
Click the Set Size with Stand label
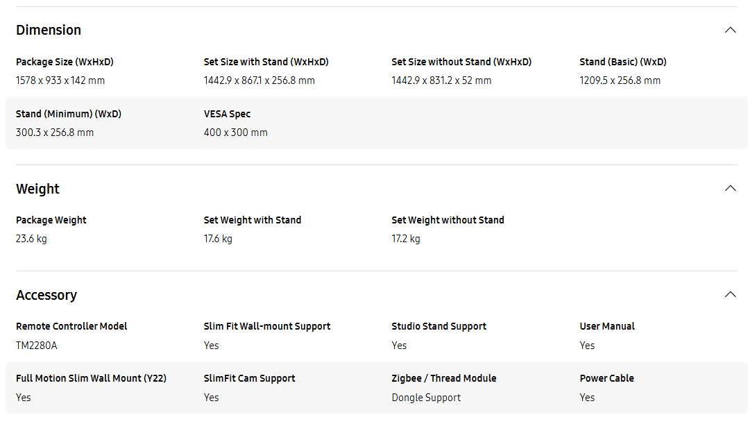click(x=266, y=62)
